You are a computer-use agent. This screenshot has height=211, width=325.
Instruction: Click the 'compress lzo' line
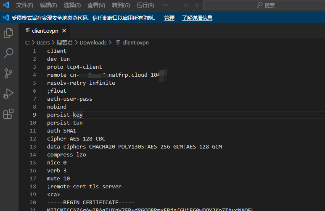pos(66,155)
